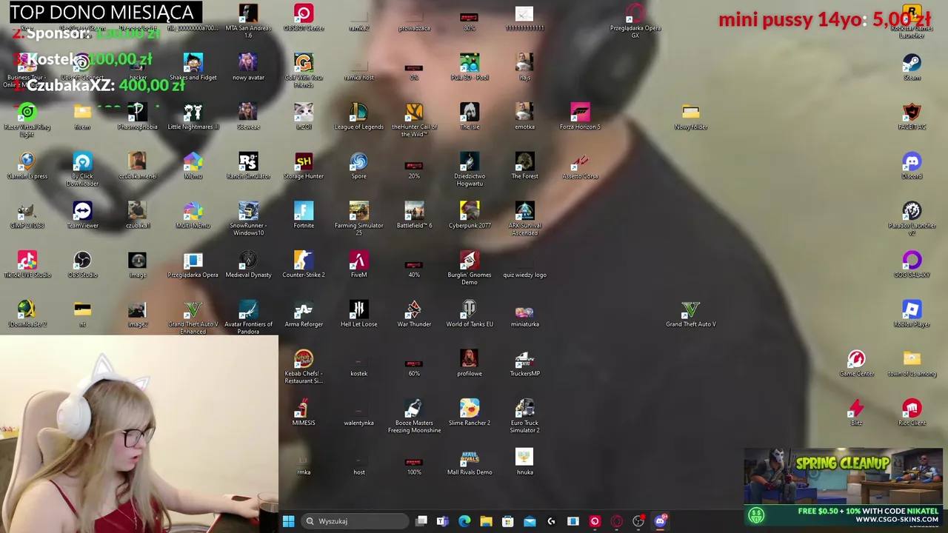Open the Kebab Chefs! Restaurant icon
The height and width of the screenshot is (533, 948).
pyautogui.click(x=304, y=359)
